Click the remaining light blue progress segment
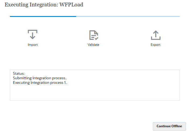The image size is (191, 135). 128,16
